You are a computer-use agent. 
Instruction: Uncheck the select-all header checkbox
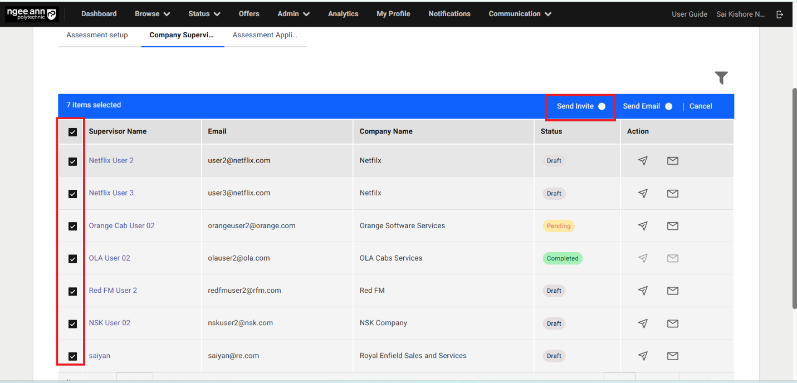pyautogui.click(x=72, y=132)
